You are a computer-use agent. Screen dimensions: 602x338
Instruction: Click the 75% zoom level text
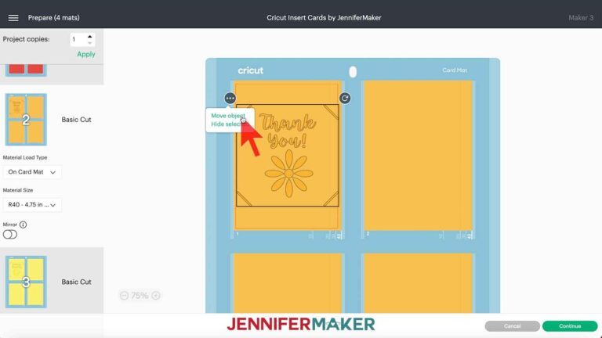click(140, 296)
